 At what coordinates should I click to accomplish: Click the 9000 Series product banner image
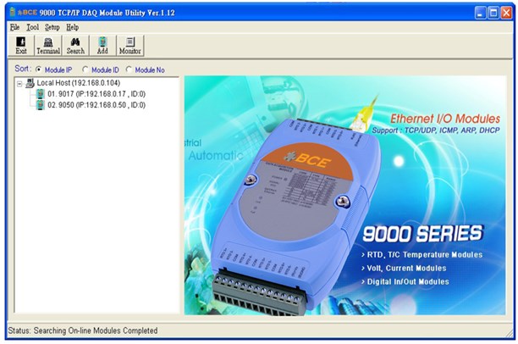pos(344,195)
